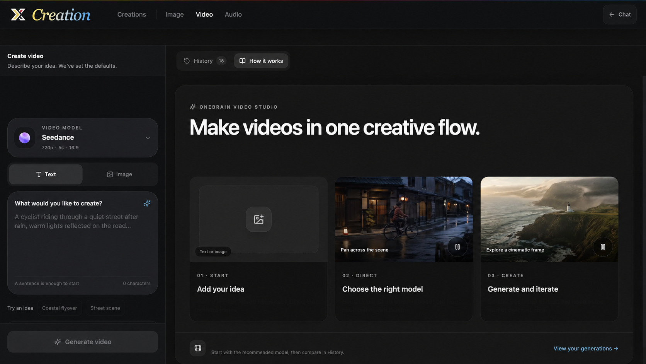Open the cyclist street scene thumbnail
Viewport: 646px width, 364px height.
point(404,219)
